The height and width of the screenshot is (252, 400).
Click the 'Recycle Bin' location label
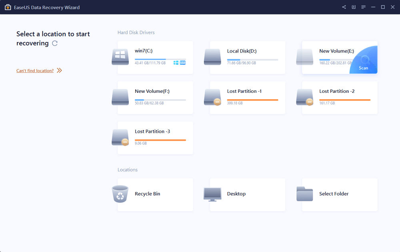tap(148, 194)
